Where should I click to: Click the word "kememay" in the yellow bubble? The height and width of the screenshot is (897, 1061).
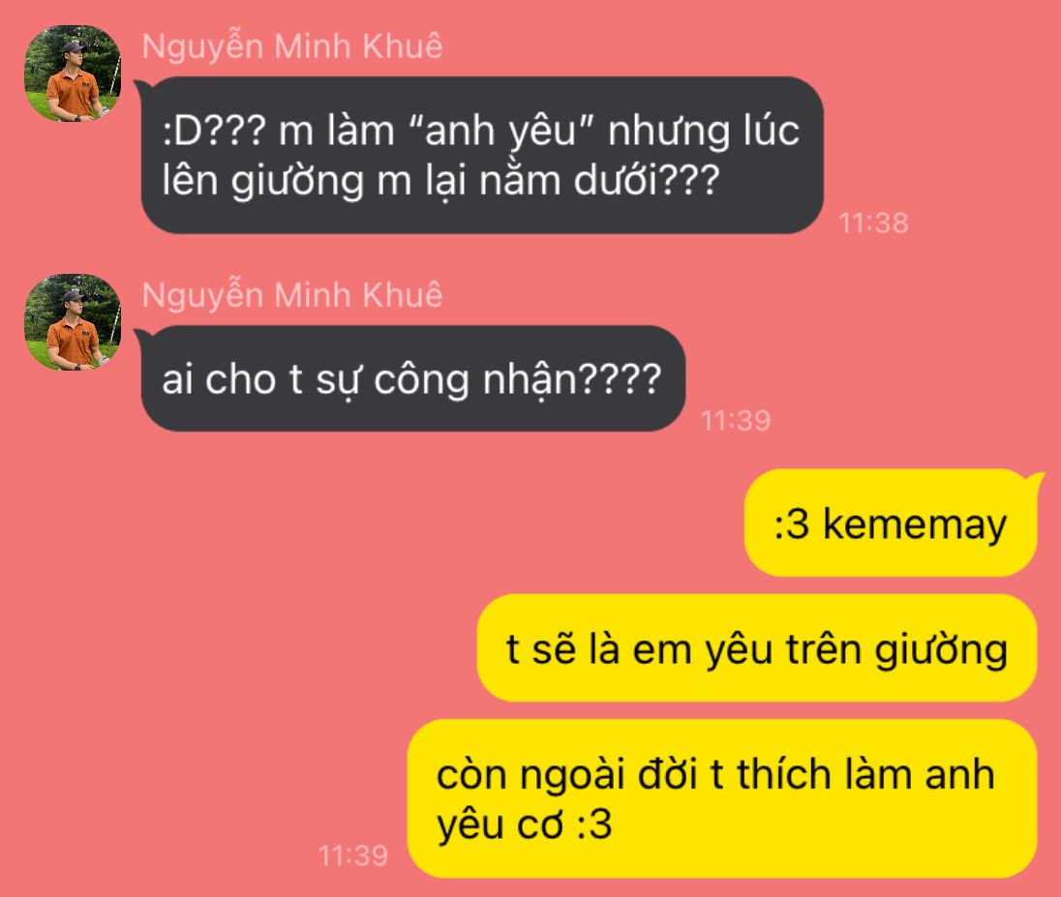(915, 525)
